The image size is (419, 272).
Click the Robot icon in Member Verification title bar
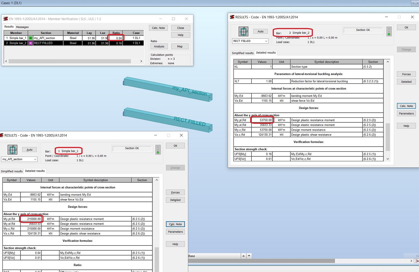[5, 19]
